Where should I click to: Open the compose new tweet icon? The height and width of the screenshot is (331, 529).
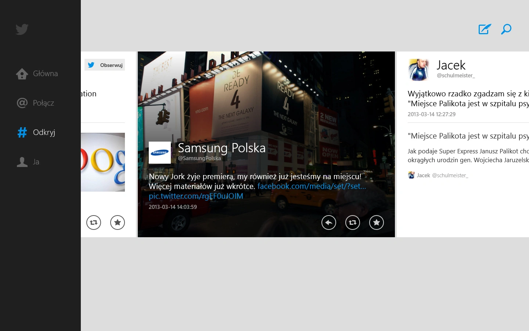pos(485,29)
